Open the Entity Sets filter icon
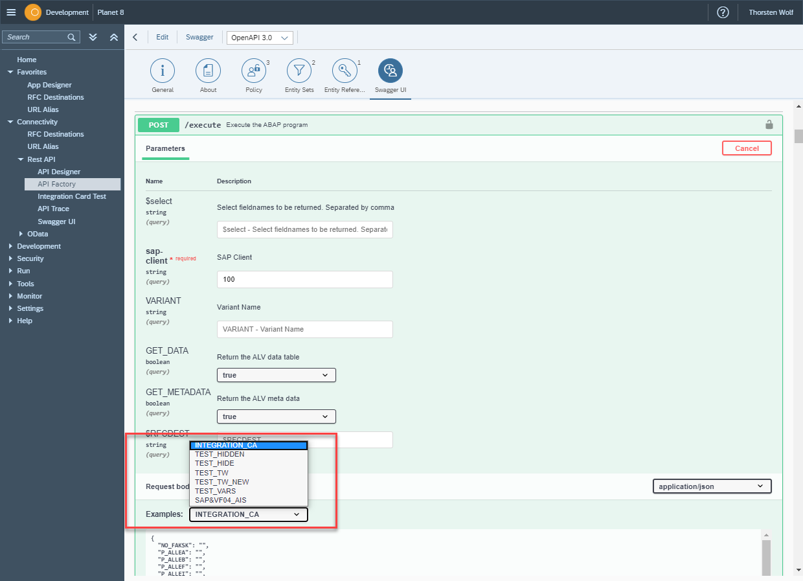 click(299, 71)
